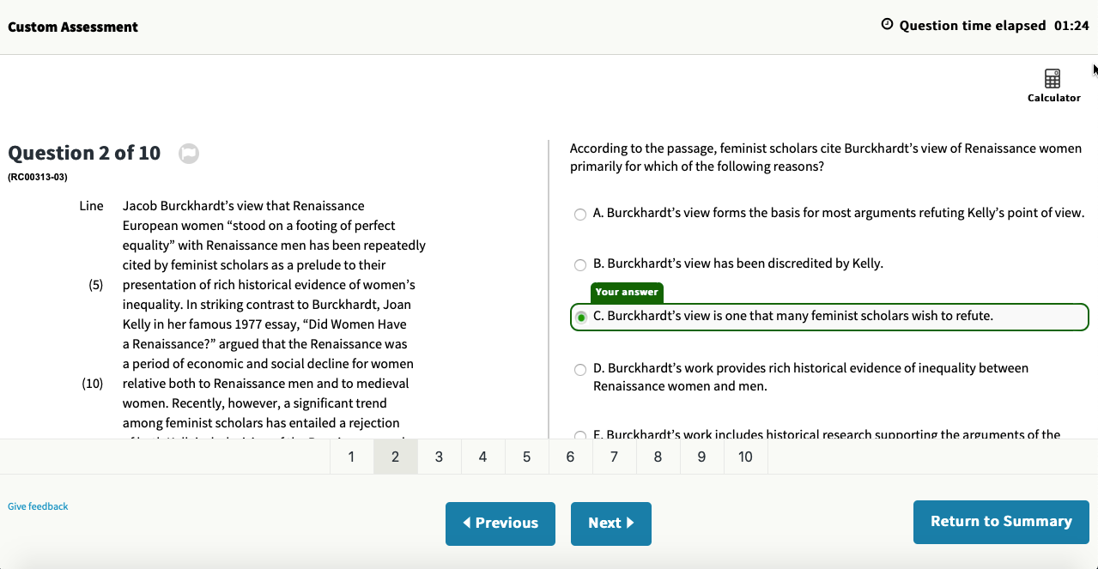Navigate to question 5
Viewport: 1098px width, 569px height.
tap(526, 457)
